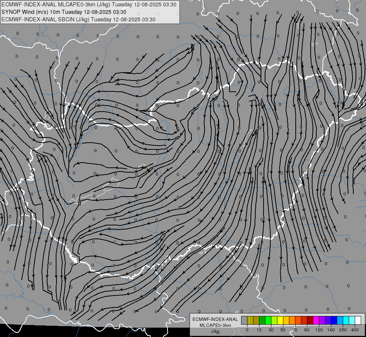This screenshot has height=337, width=366.
Task: Click the legend value 12
Action: pos(259,330)
